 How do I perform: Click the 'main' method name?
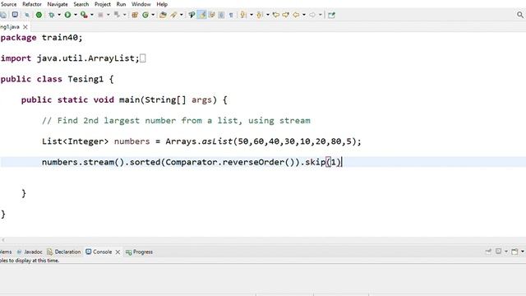click(130, 100)
